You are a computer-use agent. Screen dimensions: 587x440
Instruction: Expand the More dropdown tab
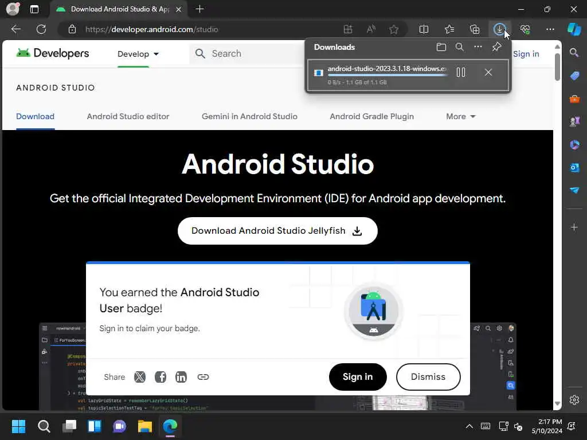460,116
